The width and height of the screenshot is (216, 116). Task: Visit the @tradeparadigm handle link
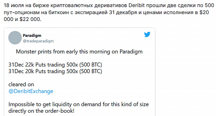pos(38,41)
